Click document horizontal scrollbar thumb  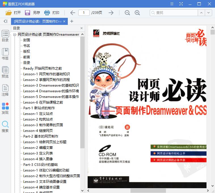point(148,190)
